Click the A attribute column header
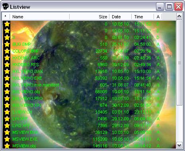Image resolution: width=185 pixels, height=151 pixels. [158, 17]
